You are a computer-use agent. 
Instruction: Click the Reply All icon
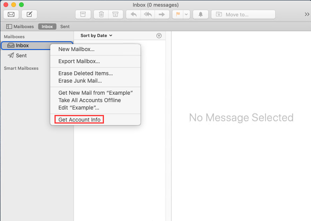(x=148, y=14)
